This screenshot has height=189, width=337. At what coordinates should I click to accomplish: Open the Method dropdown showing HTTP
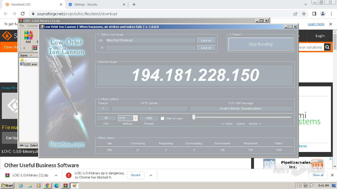128,118
